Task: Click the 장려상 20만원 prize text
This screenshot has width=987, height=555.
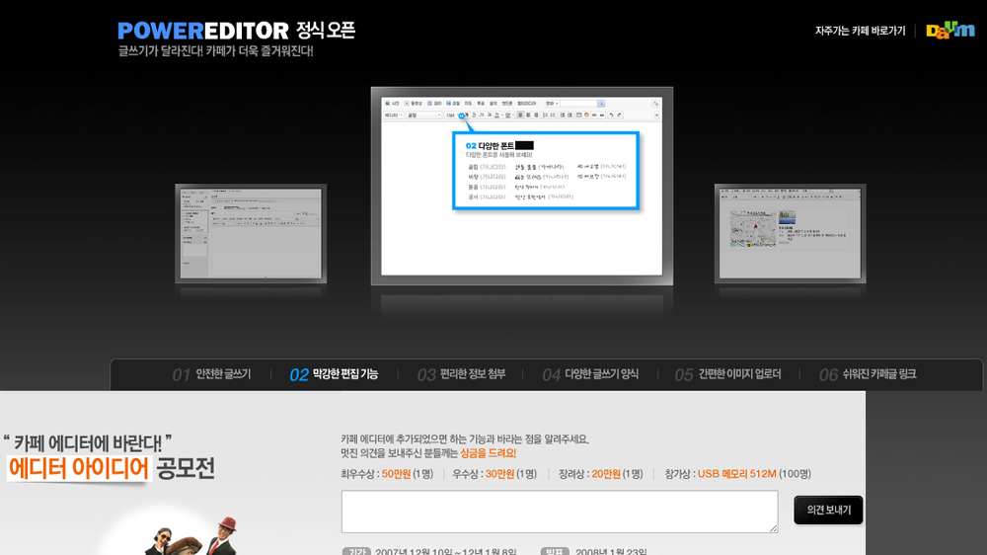Action: click(x=600, y=474)
